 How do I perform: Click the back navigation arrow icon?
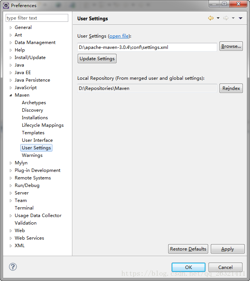tap(211, 18)
